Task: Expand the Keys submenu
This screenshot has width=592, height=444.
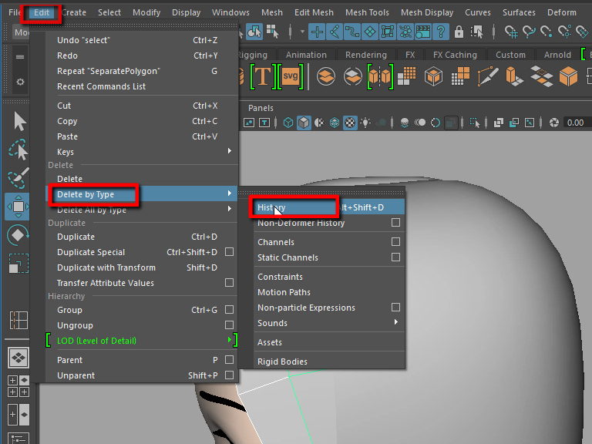Action: click(x=229, y=152)
